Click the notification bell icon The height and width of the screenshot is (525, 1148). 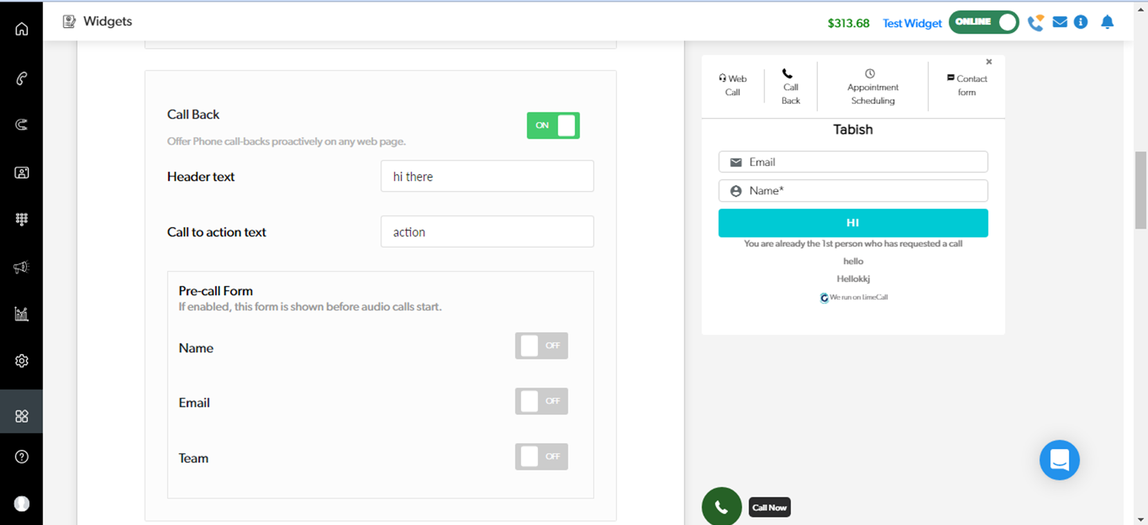coord(1107,22)
